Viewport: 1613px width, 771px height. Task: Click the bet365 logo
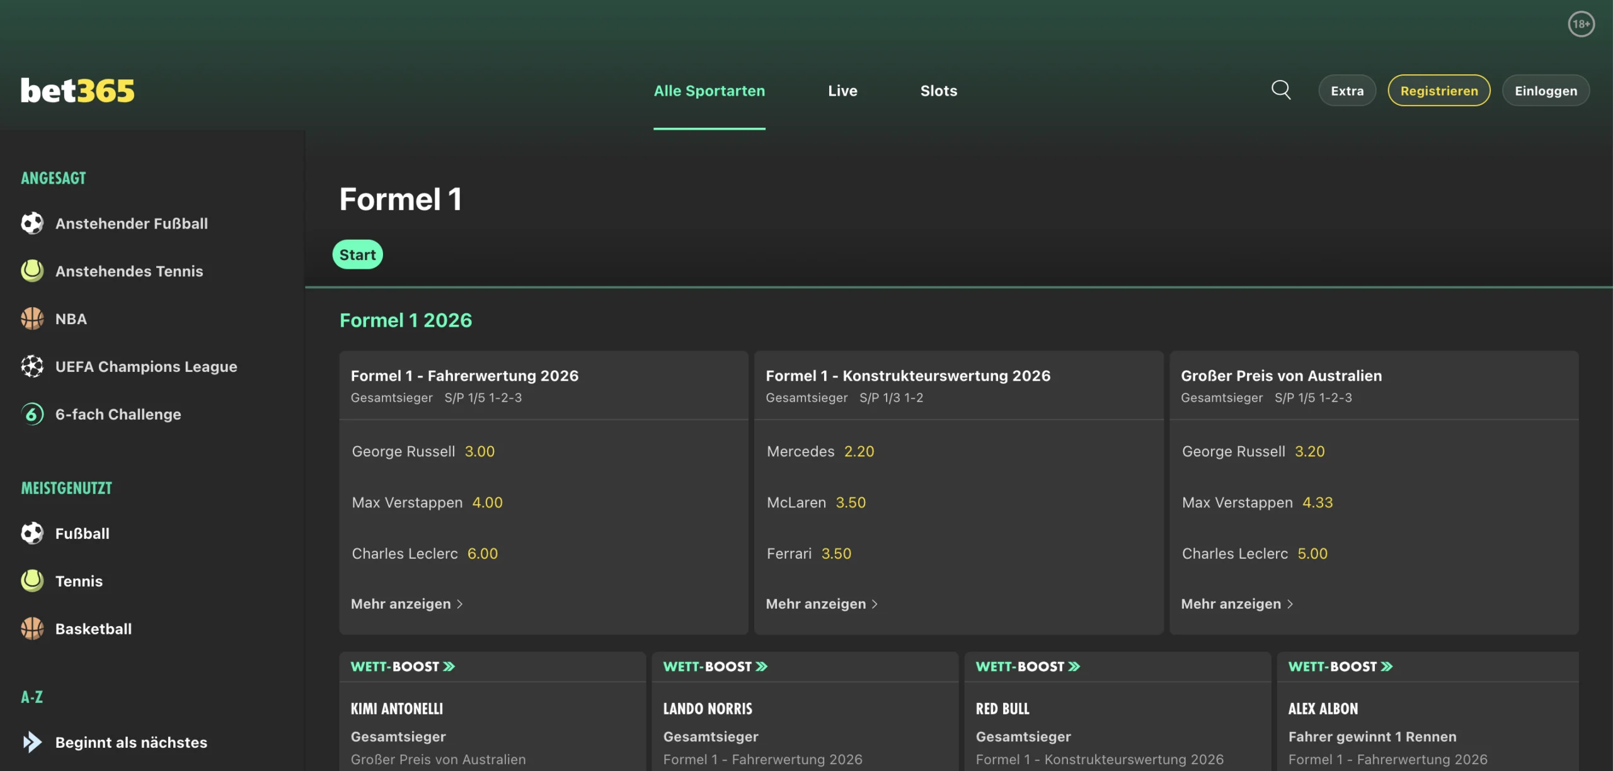[77, 91]
